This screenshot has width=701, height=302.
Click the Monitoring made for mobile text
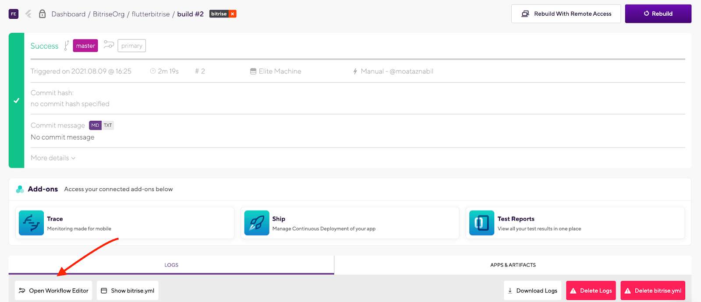coord(79,229)
